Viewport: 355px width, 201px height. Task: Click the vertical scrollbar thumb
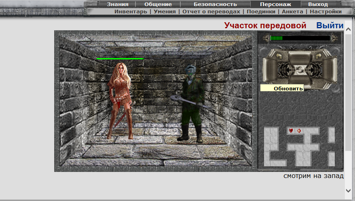[x=349, y=92]
